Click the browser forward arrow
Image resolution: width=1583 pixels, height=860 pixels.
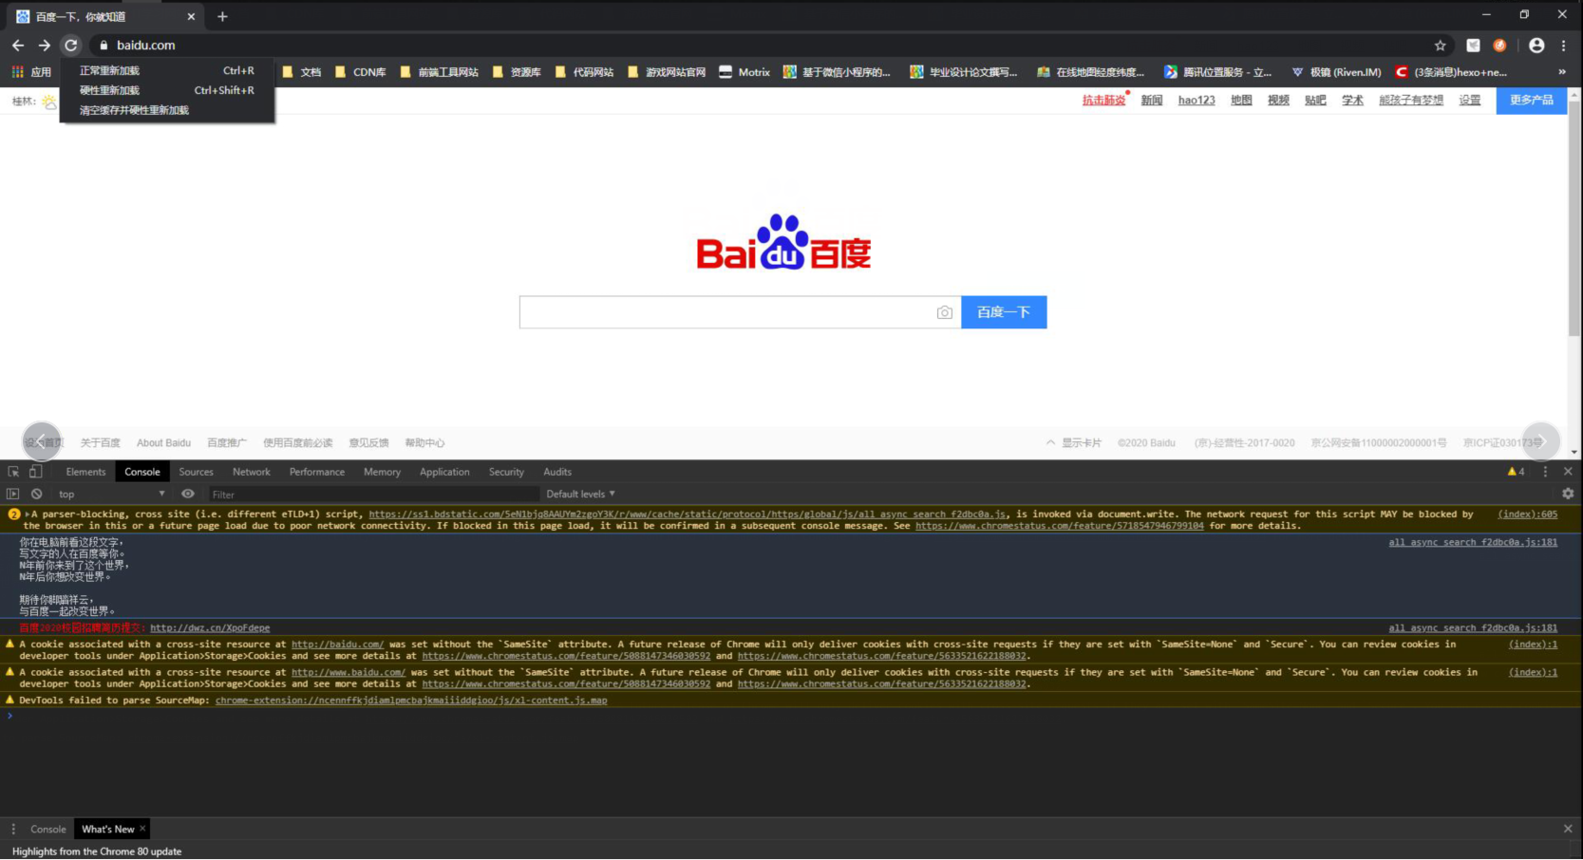pos(44,45)
